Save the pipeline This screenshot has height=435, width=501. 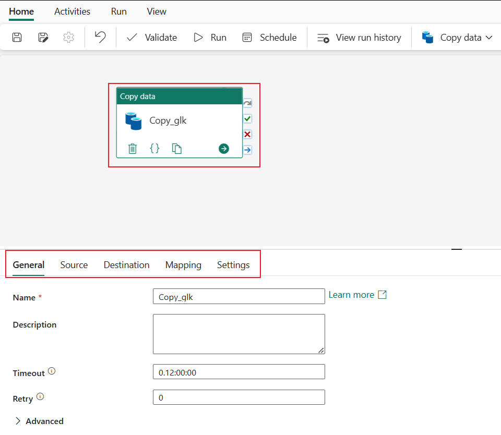17,37
